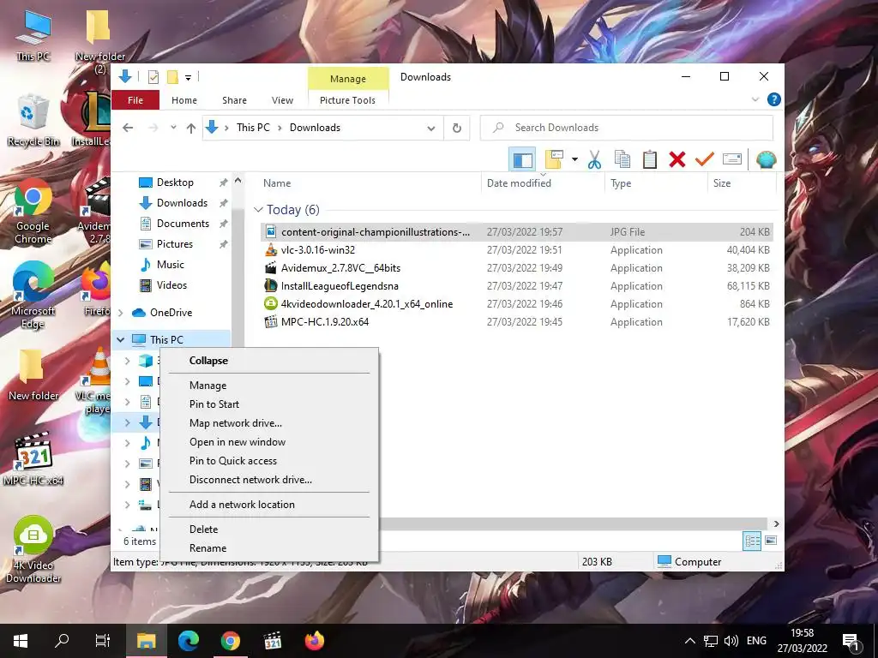Switch to Details view button
The image size is (878, 658).
tap(752, 541)
